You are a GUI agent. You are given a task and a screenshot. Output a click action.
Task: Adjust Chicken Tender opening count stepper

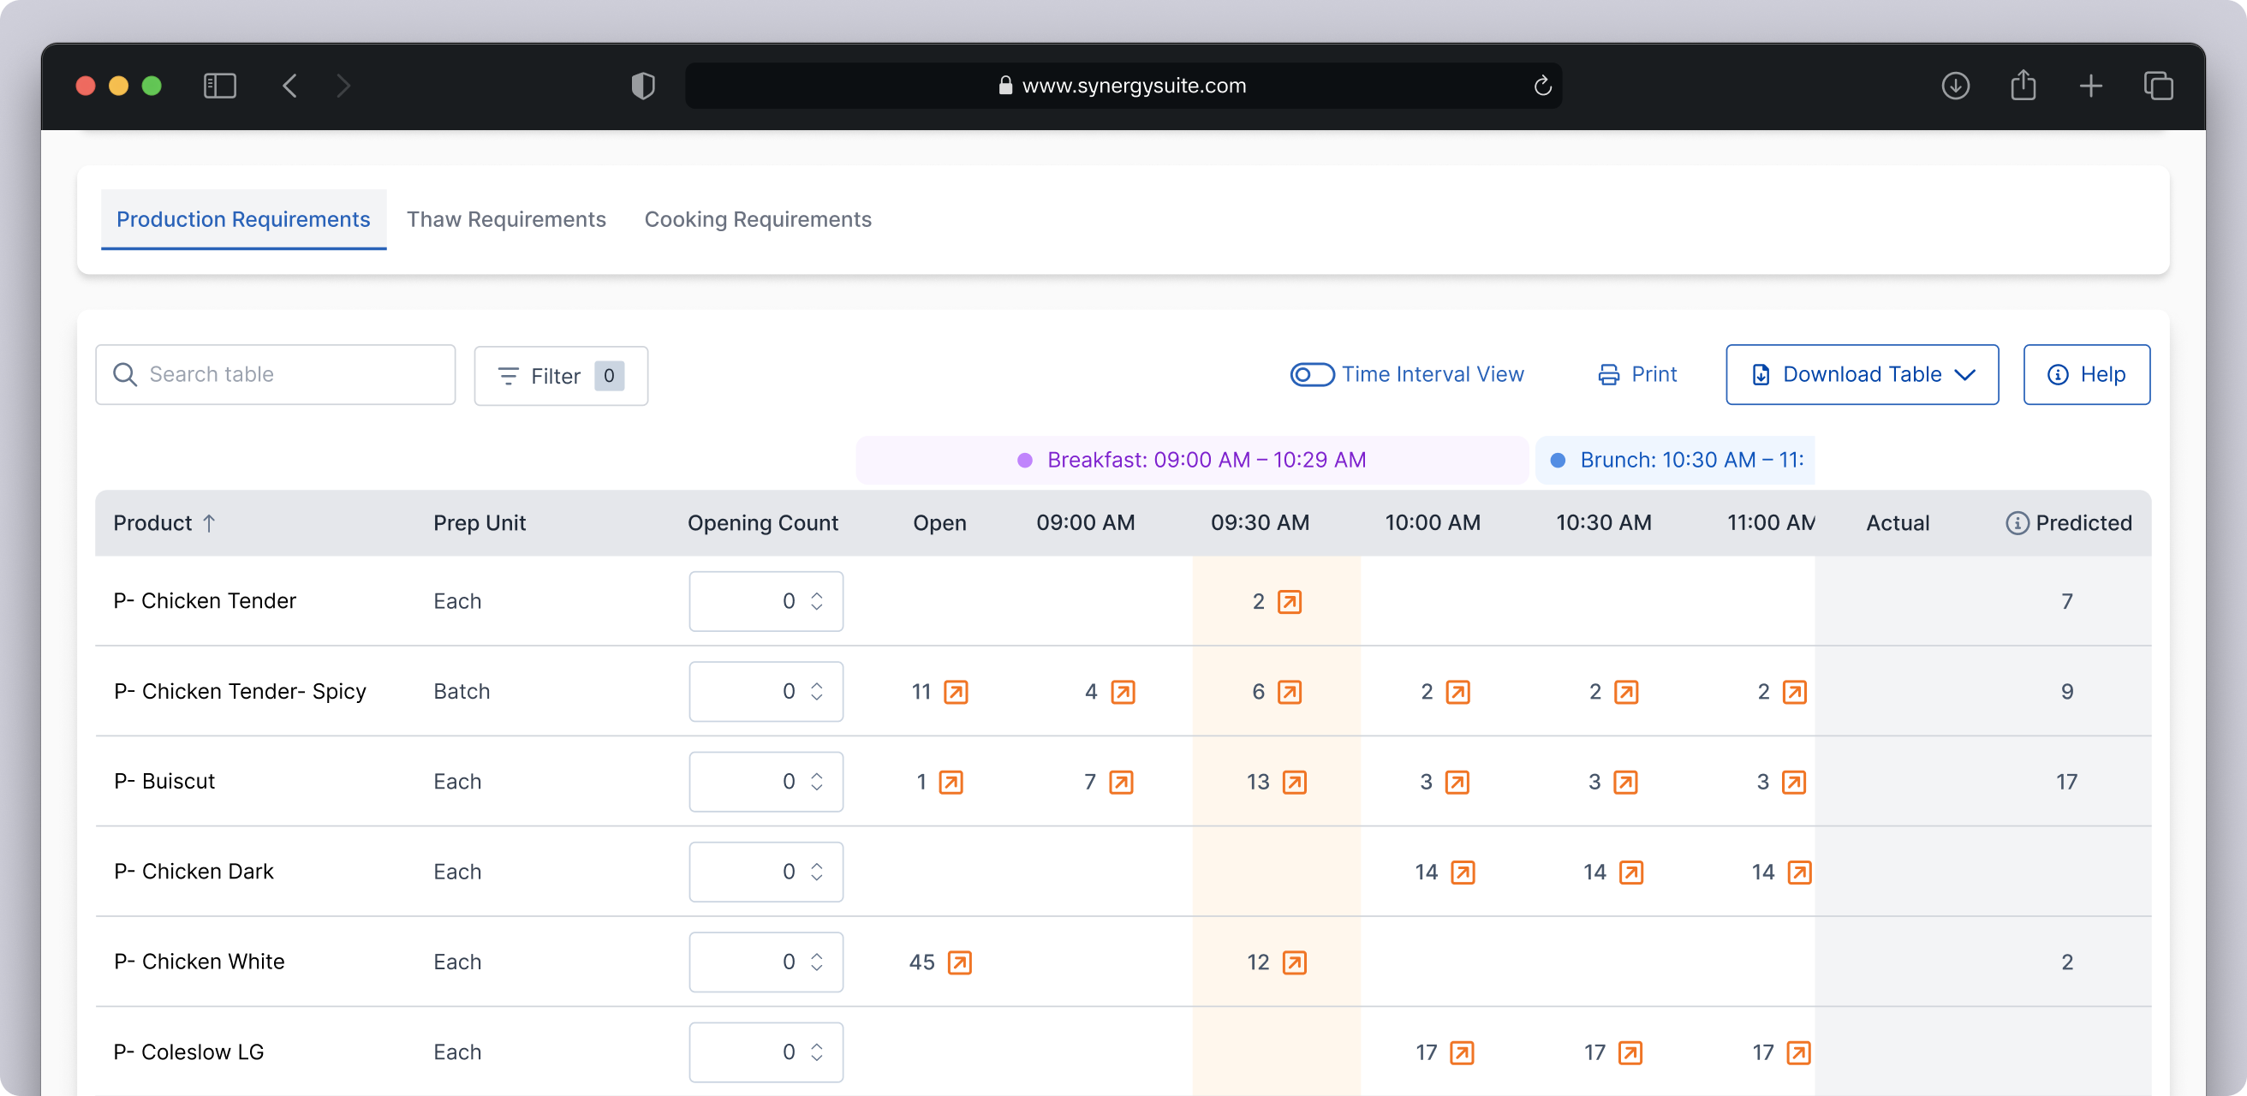(x=816, y=602)
